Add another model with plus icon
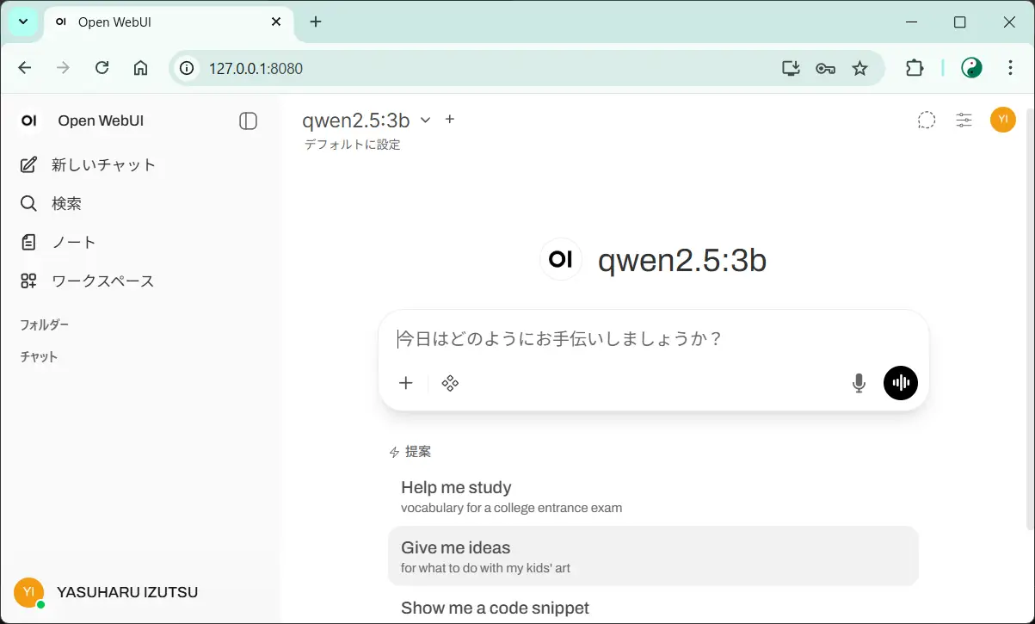 pyautogui.click(x=450, y=120)
